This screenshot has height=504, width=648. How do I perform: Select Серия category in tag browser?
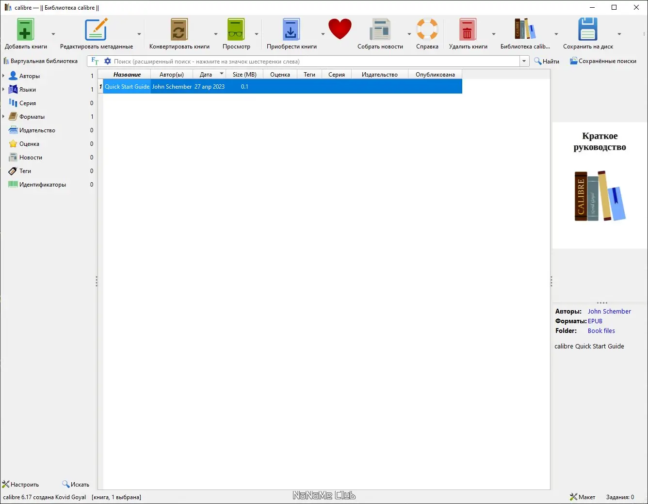[x=28, y=103]
